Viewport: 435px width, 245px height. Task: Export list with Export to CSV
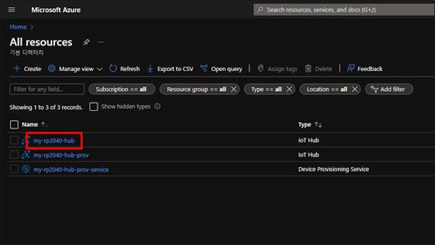[x=170, y=69]
